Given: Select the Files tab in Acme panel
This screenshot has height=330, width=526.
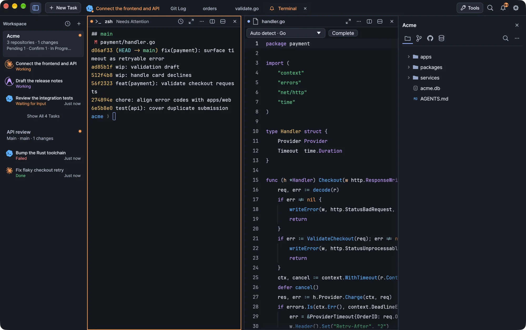Looking at the screenshot, I should (x=408, y=39).
